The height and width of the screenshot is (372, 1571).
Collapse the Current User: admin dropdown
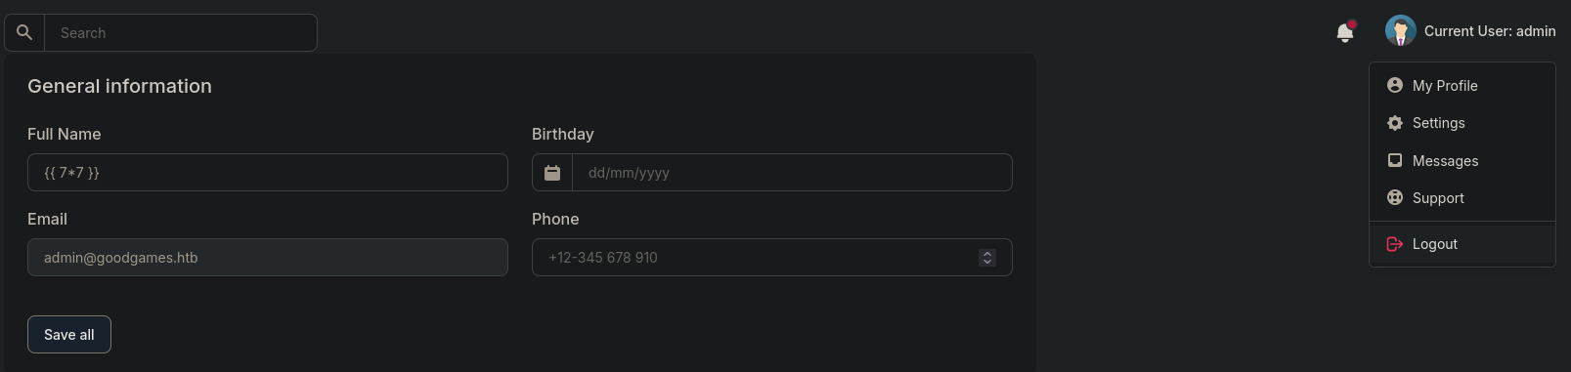click(x=1490, y=31)
